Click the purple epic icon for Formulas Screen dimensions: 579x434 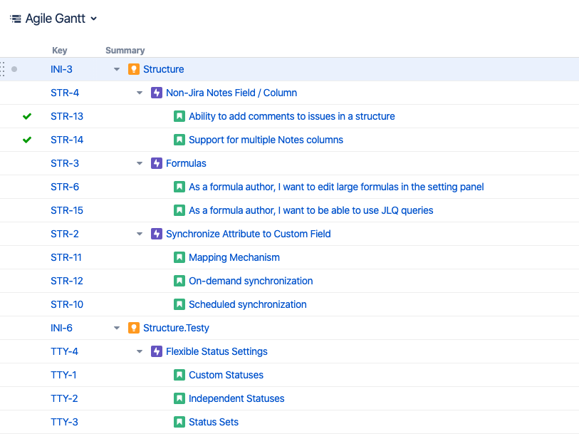coord(157,163)
